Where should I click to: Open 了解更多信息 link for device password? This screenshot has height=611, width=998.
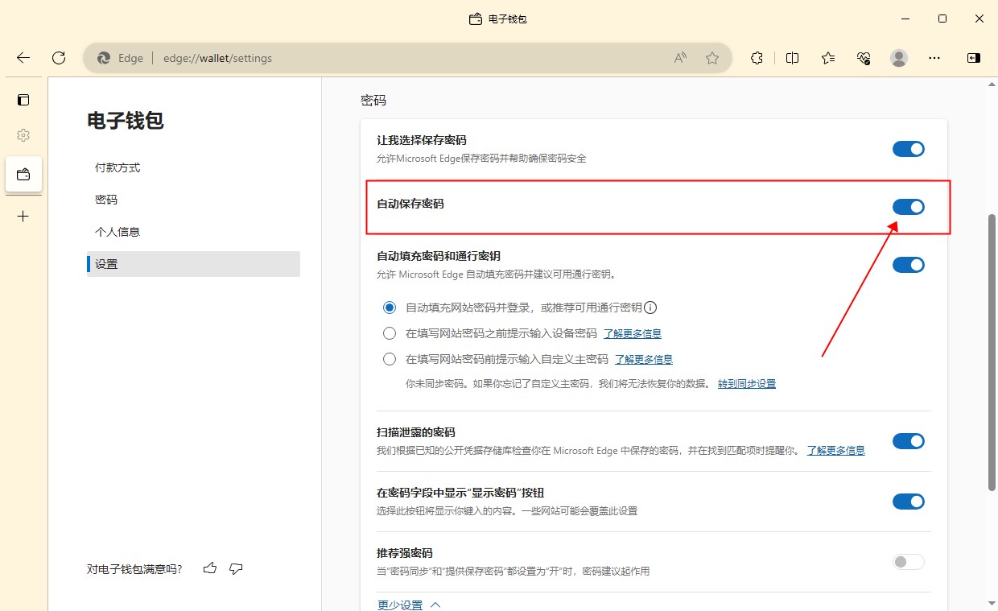[633, 333]
